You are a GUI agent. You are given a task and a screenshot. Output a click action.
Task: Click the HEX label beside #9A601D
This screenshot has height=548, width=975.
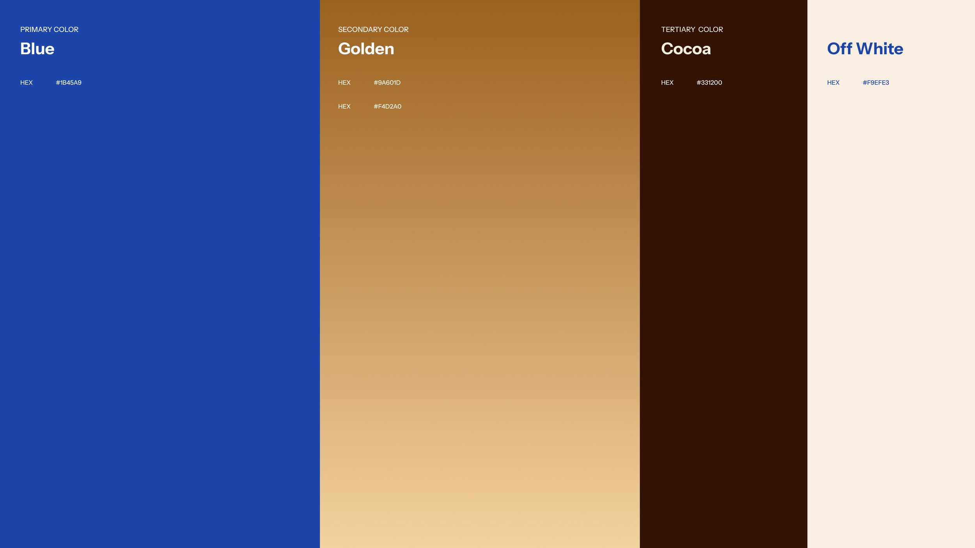pos(344,83)
